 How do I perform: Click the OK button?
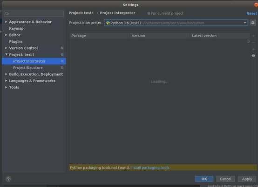click(x=204, y=179)
